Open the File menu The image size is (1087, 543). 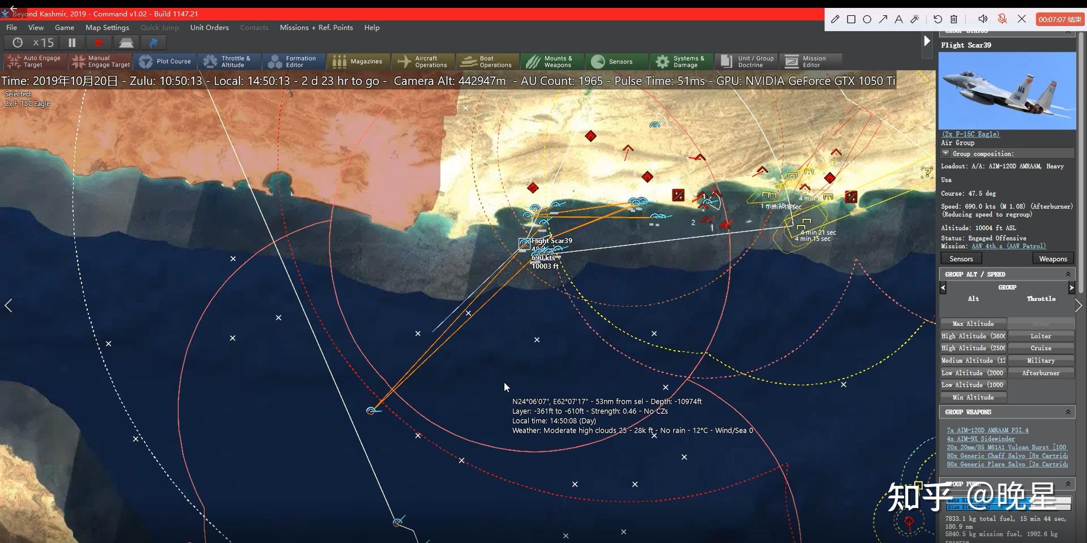pyautogui.click(x=11, y=27)
